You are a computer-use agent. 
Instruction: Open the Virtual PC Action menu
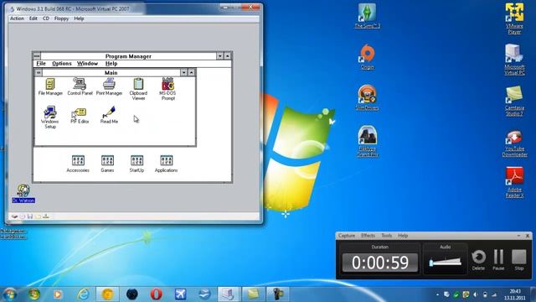click(17, 18)
